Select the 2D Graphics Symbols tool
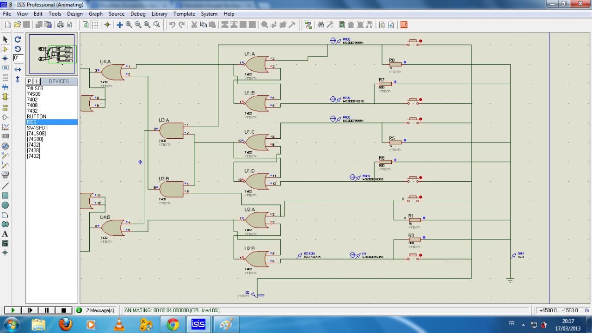 [x=6, y=243]
